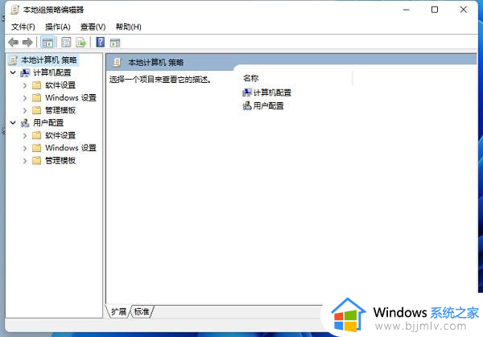The width and height of the screenshot is (483, 337).
Task: Click the 计算机配置 icon in the right pane
Action: tap(247, 92)
